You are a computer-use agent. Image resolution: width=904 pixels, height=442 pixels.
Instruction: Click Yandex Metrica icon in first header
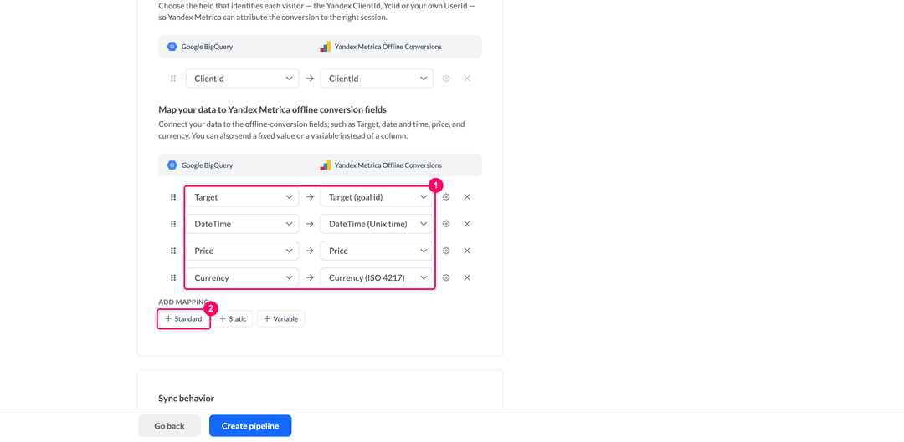[x=325, y=47]
